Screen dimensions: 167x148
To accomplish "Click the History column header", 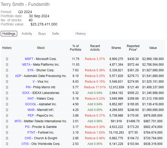I will click(x=7, y=48).
